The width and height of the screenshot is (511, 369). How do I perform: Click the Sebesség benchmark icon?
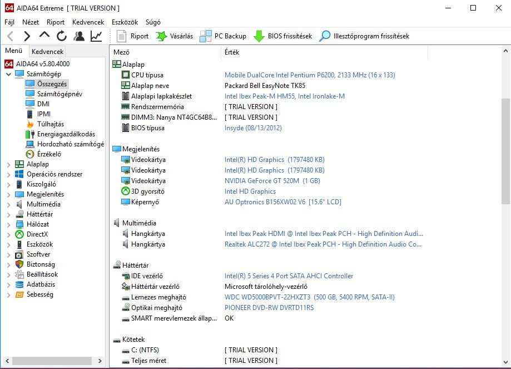pos(19,294)
